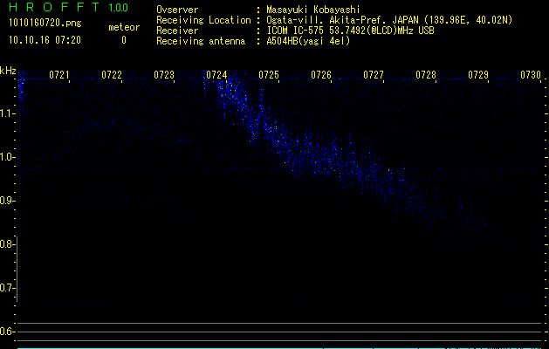
Task: Click the receiver value ICOM IC-575
Action: point(296,31)
